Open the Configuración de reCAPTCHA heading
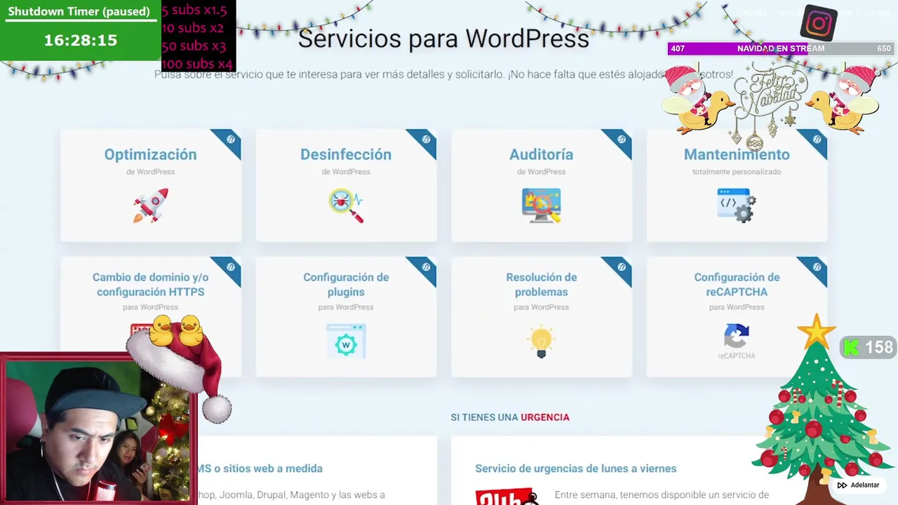The width and height of the screenshot is (898, 505). (x=737, y=285)
